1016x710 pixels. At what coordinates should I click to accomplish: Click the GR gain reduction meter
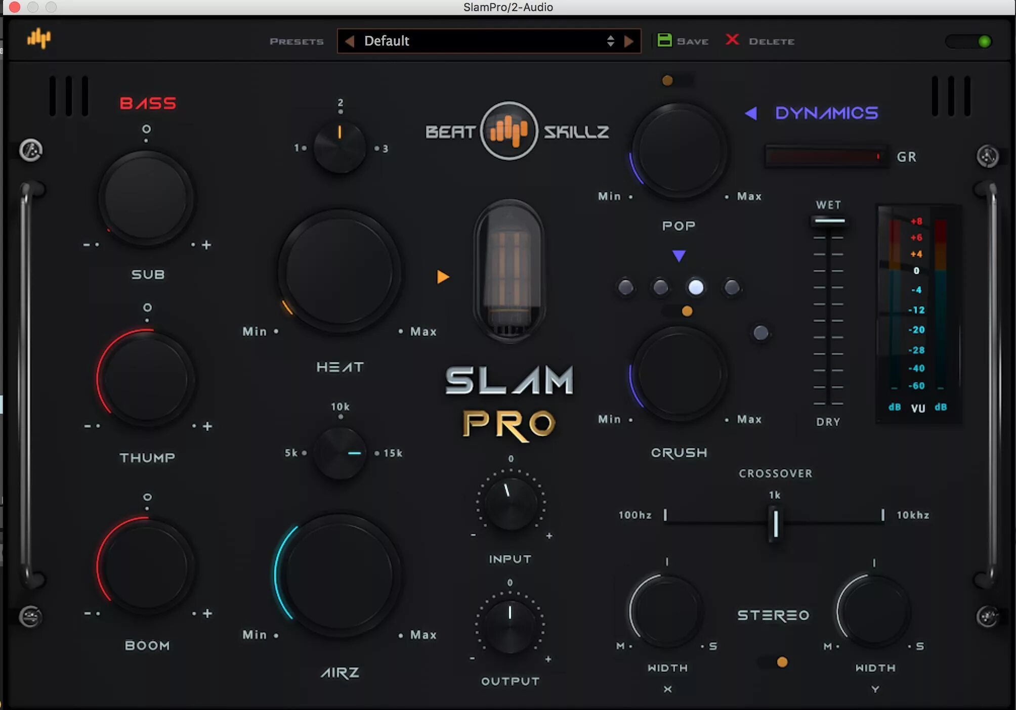click(826, 157)
